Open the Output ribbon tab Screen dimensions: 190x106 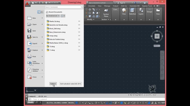(115, 6)
